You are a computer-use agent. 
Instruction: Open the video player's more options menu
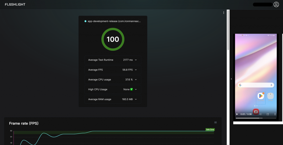(275, 114)
